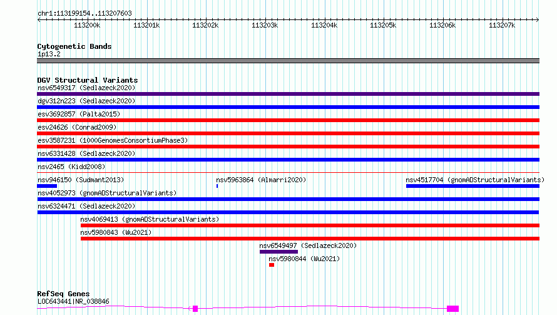Viewport: 557px width, 315px height.
Task: Click the nsv4052973 gnomADStructuralVariants label text
Action: tap(107, 193)
